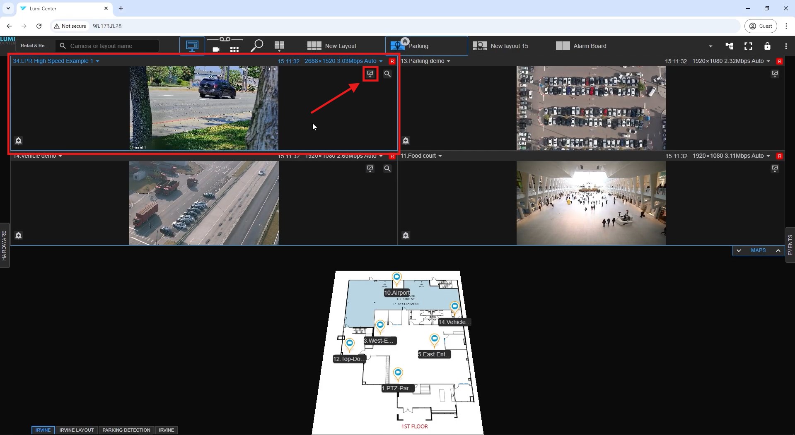Open grid layout selector dropdown
Viewport: 795px width, 435px height.
pos(279,46)
